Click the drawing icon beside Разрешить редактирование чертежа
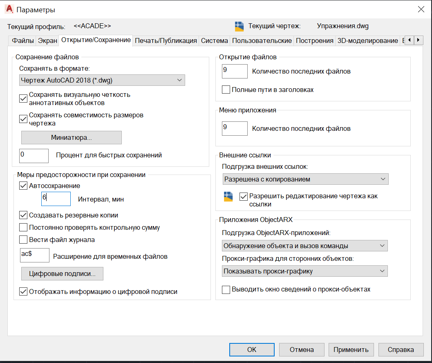 (x=228, y=197)
